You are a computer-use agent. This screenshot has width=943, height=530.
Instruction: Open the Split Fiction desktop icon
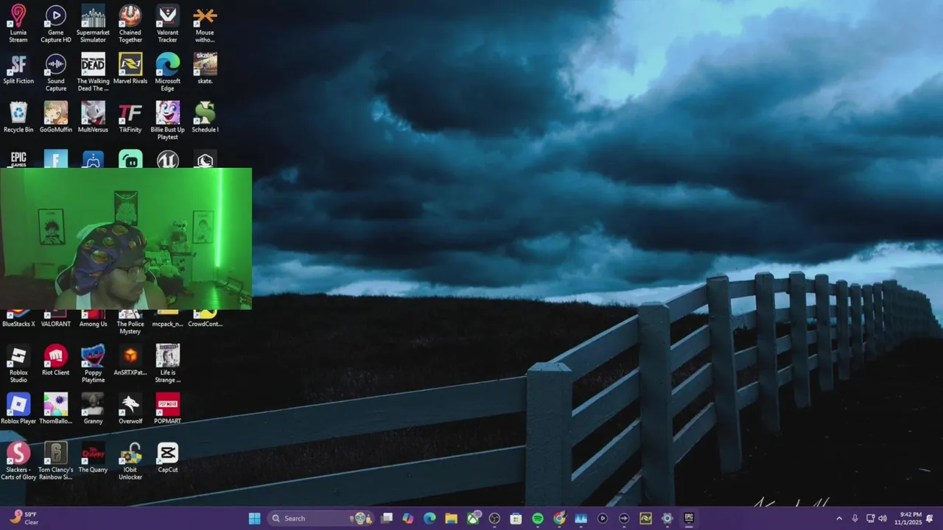pos(18,68)
